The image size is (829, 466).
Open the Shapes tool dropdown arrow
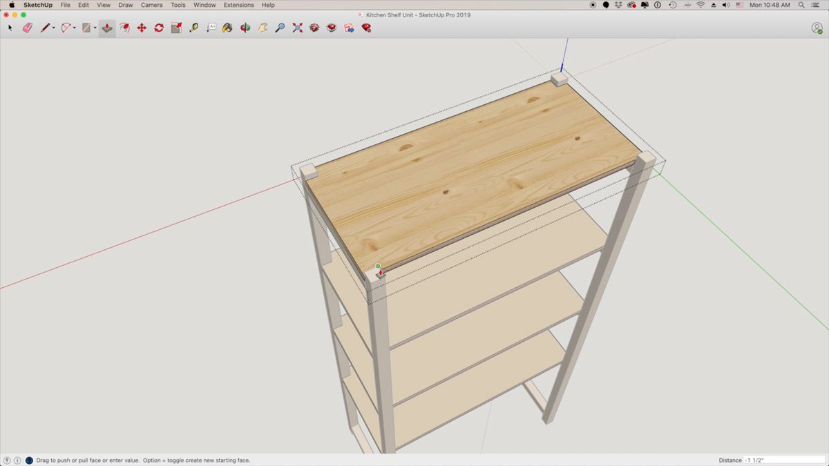pyautogui.click(x=94, y=28)
